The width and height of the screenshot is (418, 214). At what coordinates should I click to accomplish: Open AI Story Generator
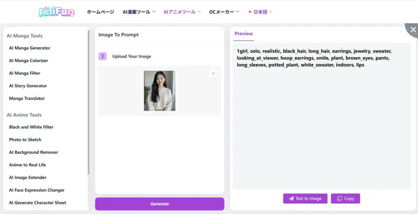tap(28, 86)
